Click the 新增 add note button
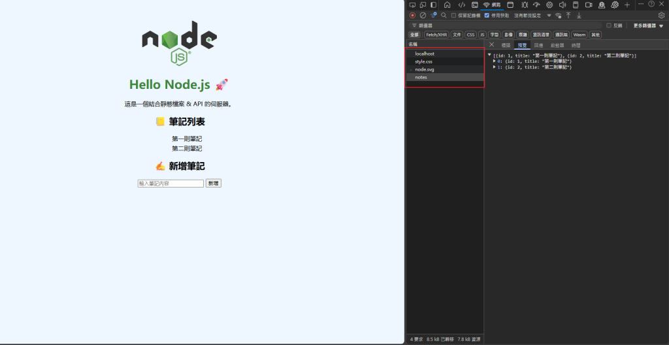 point(214,183)
